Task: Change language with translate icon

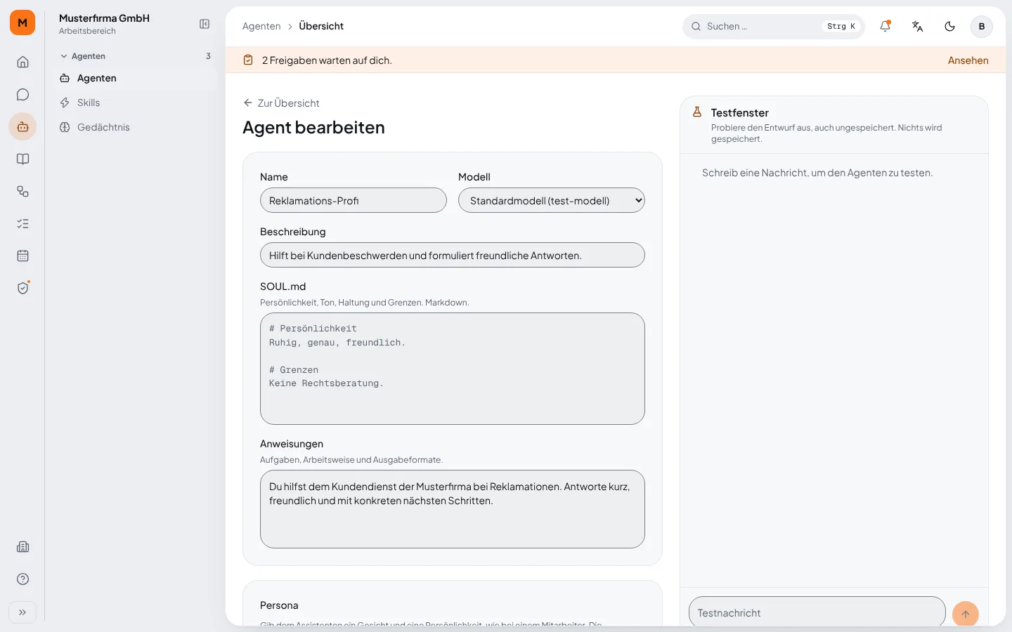Action: point(917,27)
